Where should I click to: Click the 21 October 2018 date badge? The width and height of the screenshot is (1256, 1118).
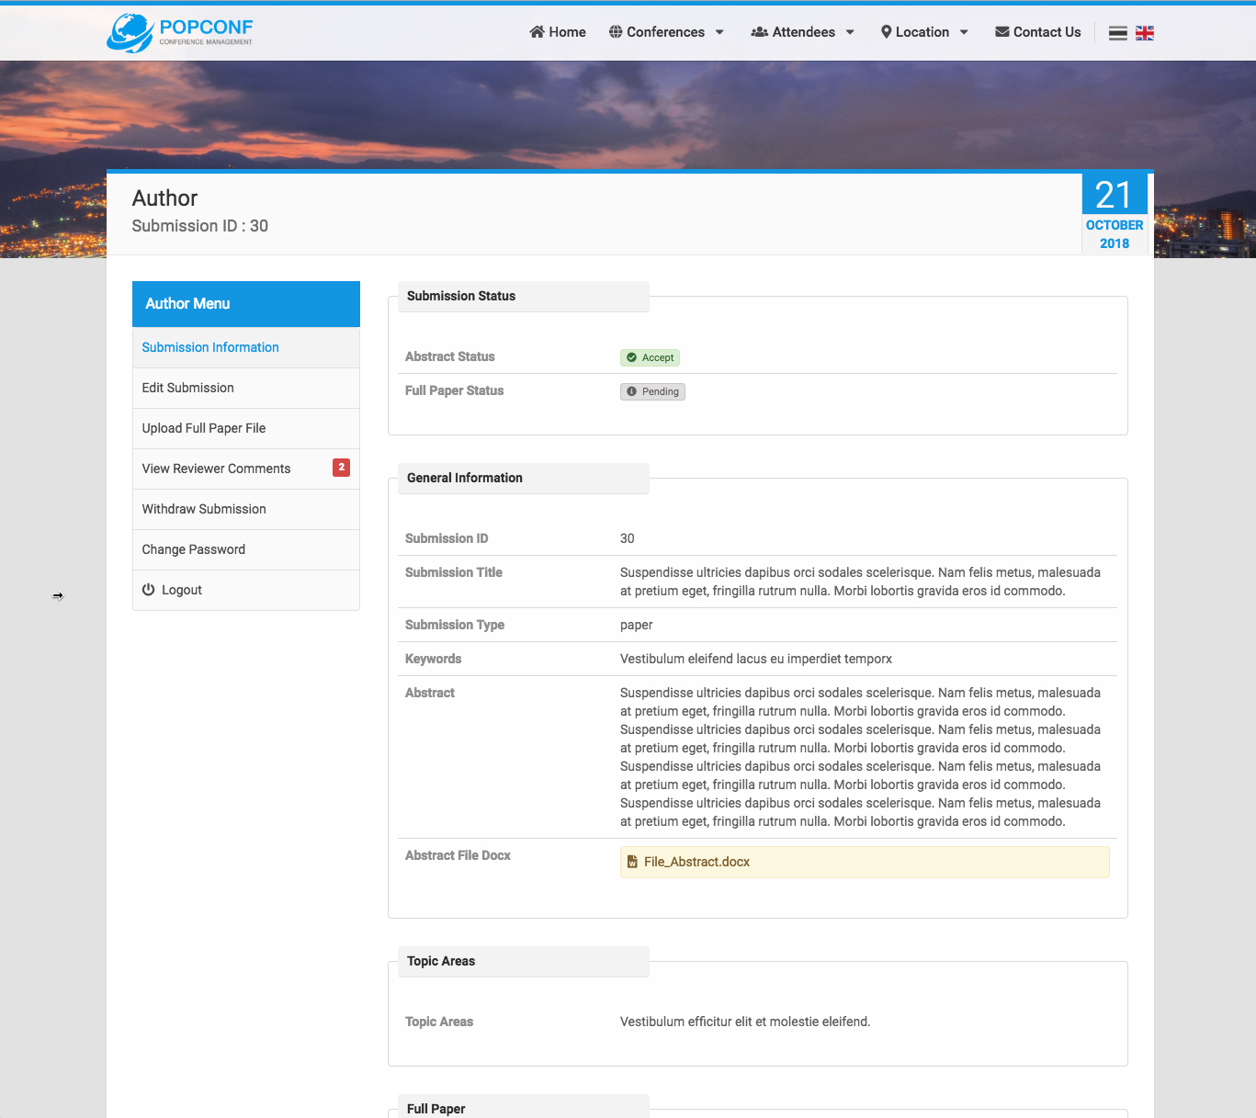pyautogui.click(x=1115, y=213)
